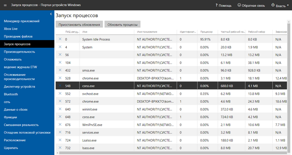This screenshot has width=292, height=155.
Task: Sort by the Processor column header
Action: point(206,32)
